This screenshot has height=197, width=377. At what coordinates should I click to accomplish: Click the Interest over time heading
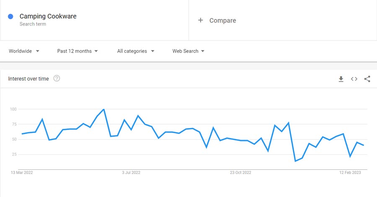(x=28, y=79)
